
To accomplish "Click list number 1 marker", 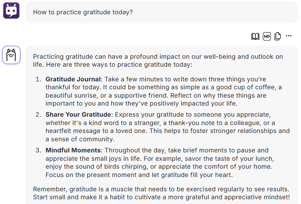I will [38, 79].
